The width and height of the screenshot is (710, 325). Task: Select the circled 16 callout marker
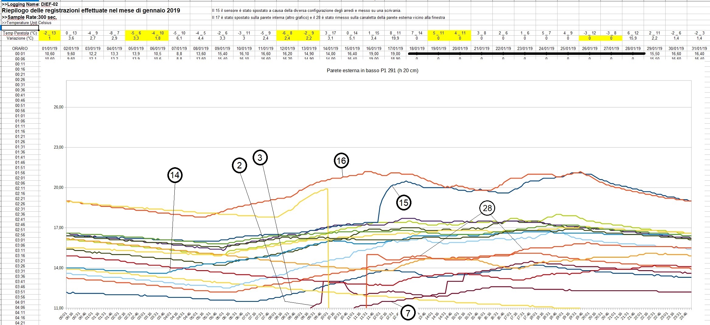[341, 161]
